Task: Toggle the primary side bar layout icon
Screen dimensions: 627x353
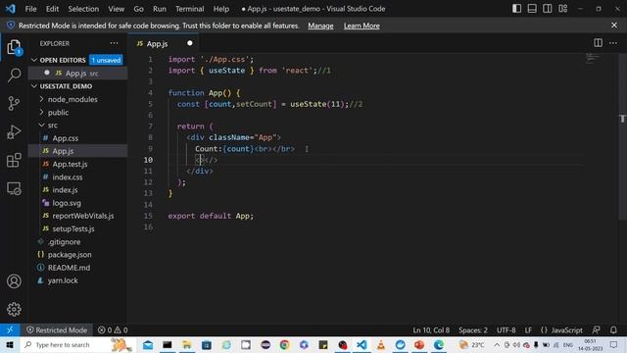Action: pos(516,9)
